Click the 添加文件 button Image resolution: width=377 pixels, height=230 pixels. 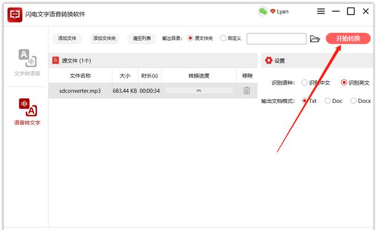coord(67,38)
